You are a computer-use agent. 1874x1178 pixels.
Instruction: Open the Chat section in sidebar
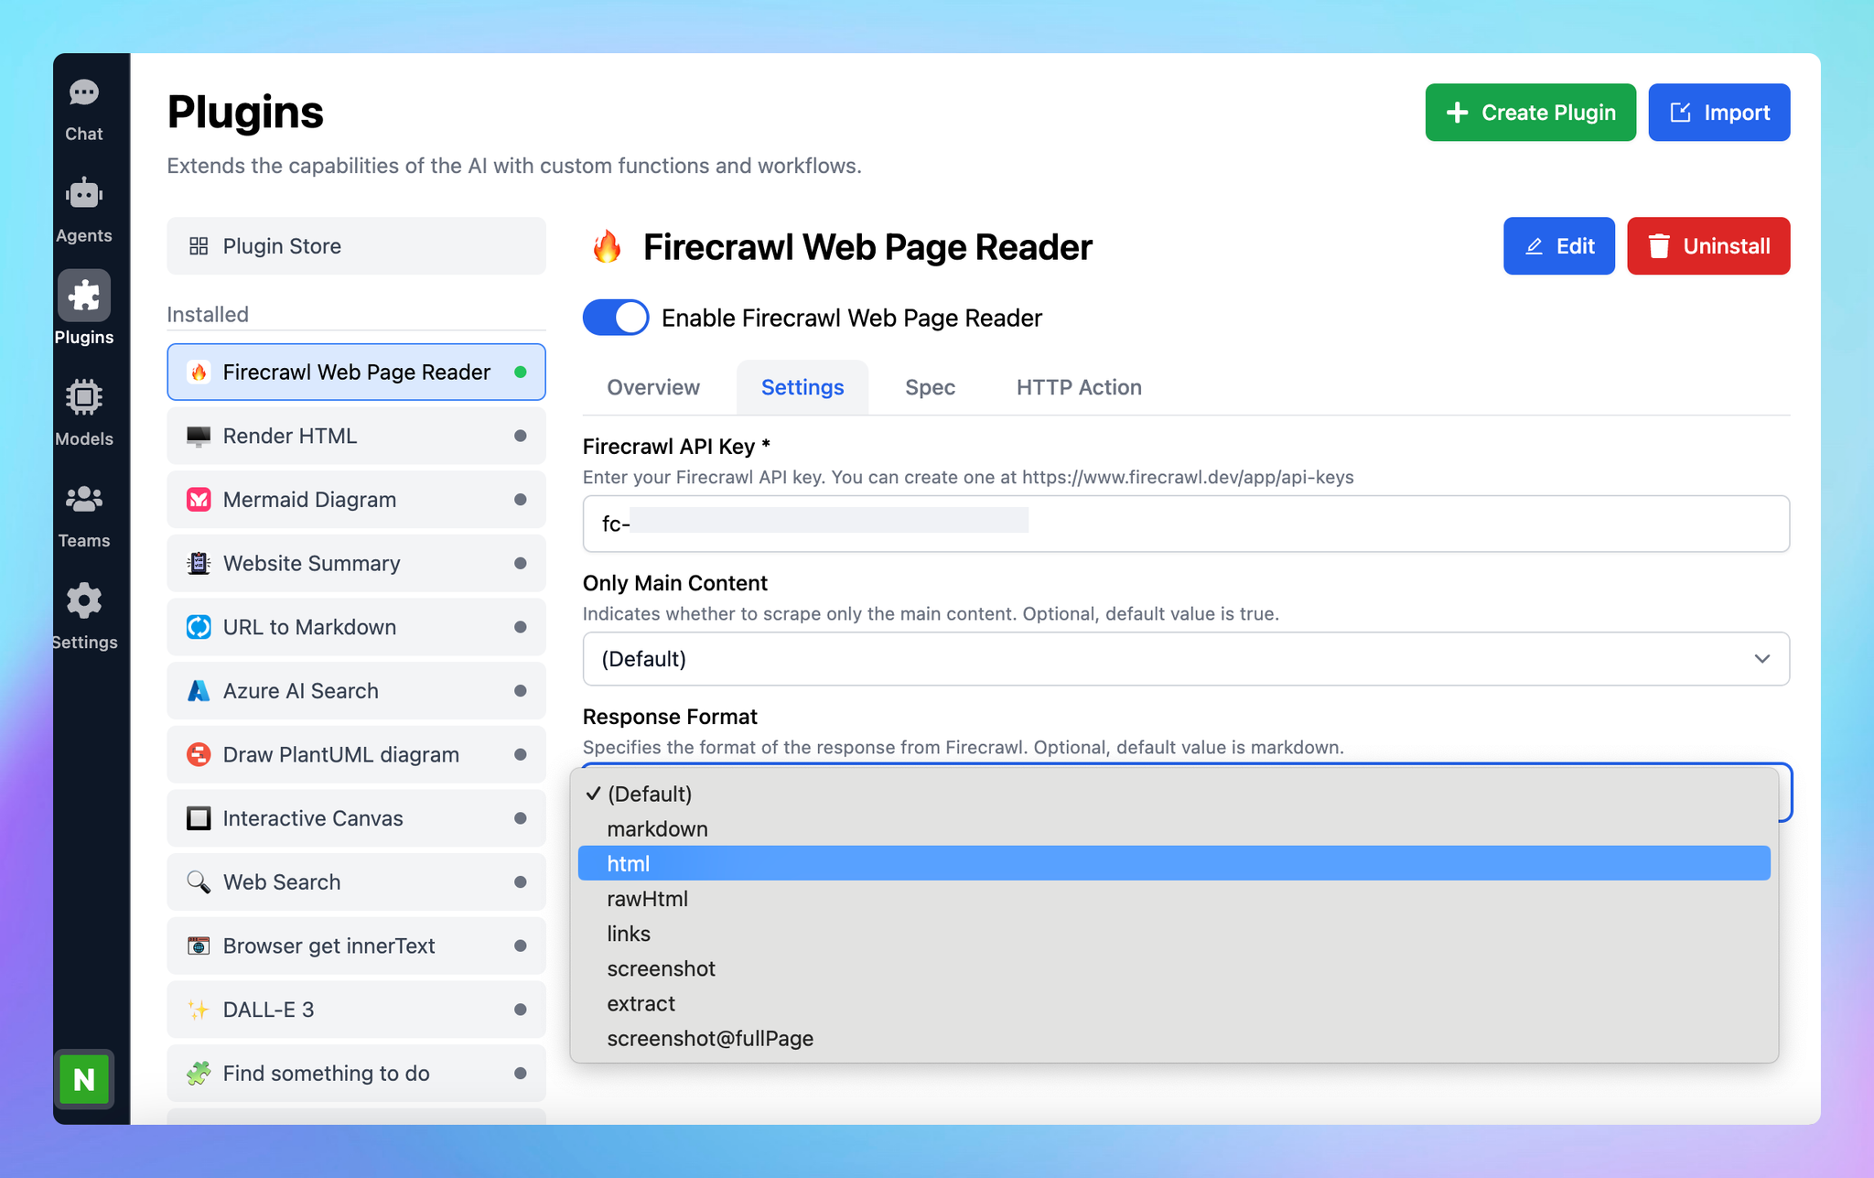(84, 110)
